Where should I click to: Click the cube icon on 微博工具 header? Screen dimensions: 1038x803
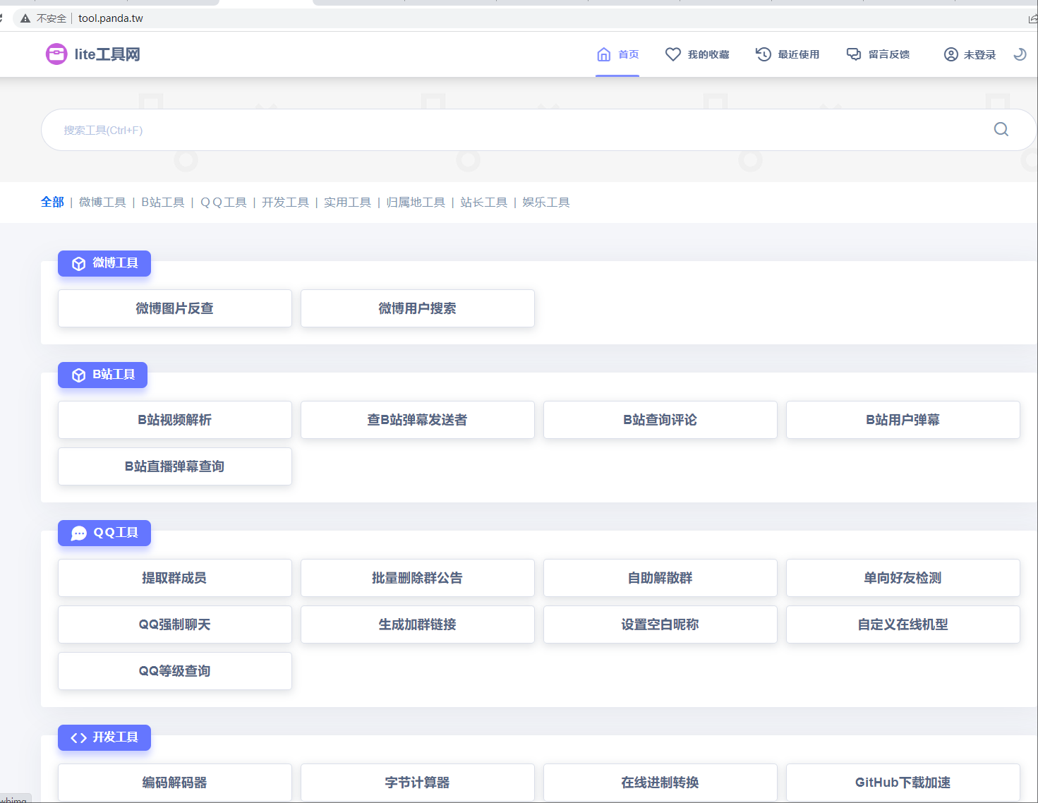[79, 264]
